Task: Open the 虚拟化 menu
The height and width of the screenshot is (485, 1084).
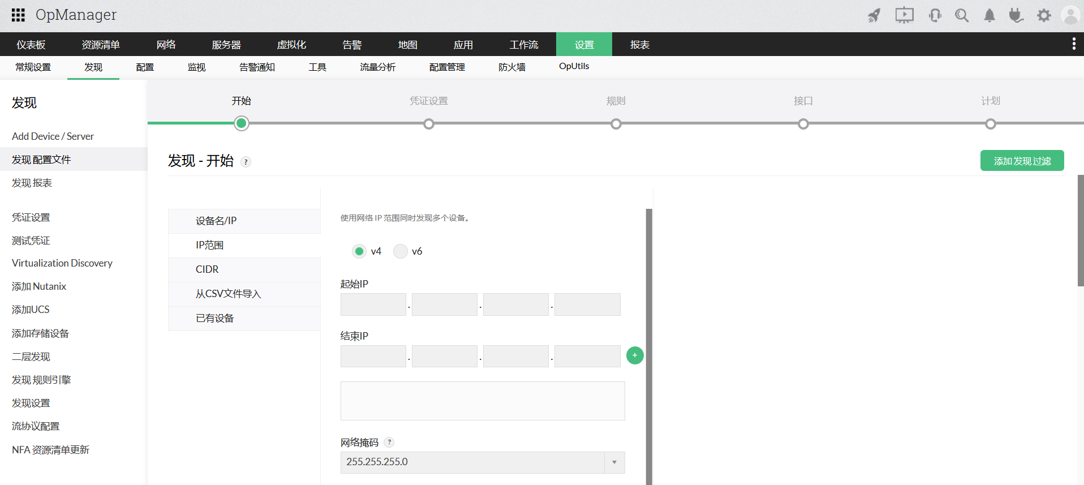Action: coord(291,45)
